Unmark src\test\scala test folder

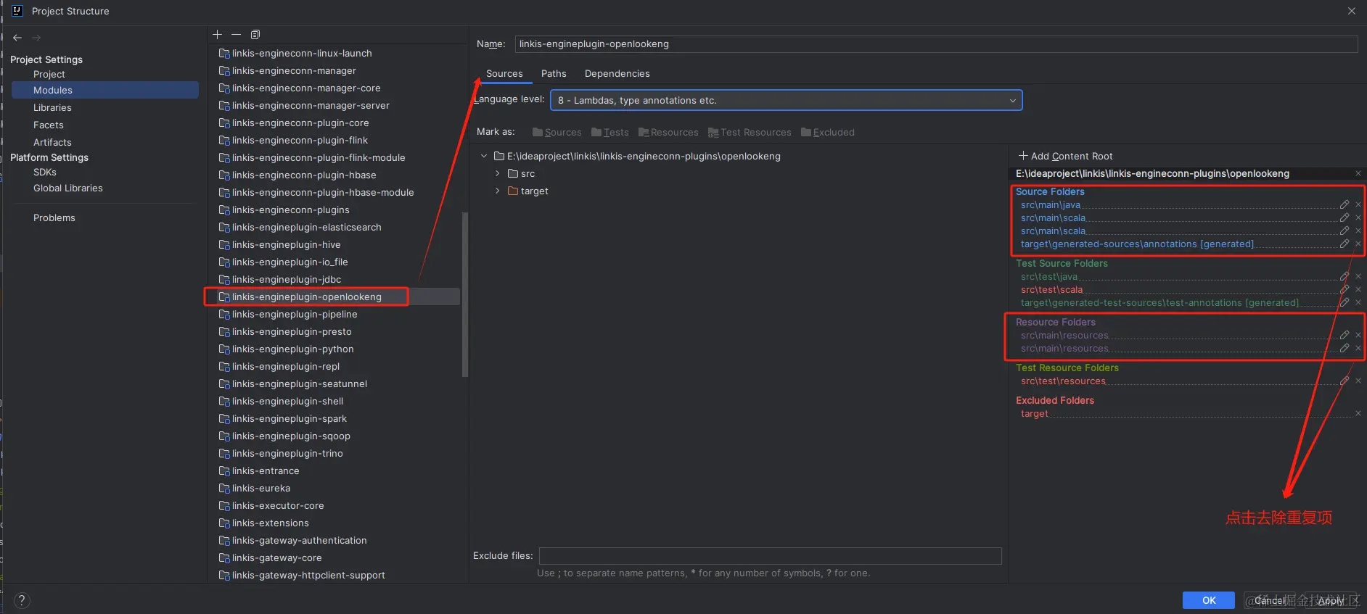(1358, 289)
